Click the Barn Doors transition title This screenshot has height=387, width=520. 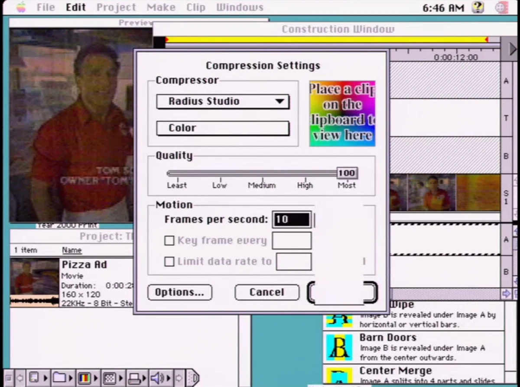pyautogui.click(x=388, y=338)
